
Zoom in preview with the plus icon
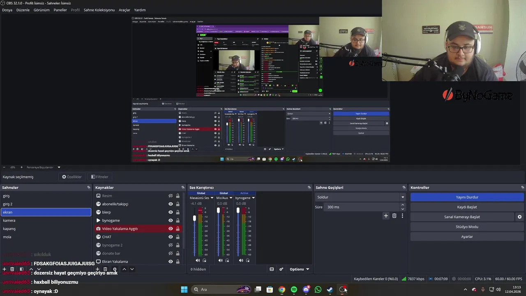coord(21,167)
